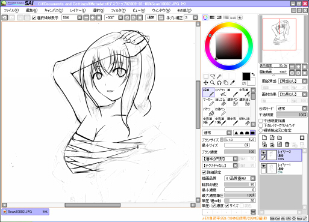This screenshot has height=222, width=309.
Task: Toggle 選択領域表示 selection display checkbox
Action: (x=34, y=18)
